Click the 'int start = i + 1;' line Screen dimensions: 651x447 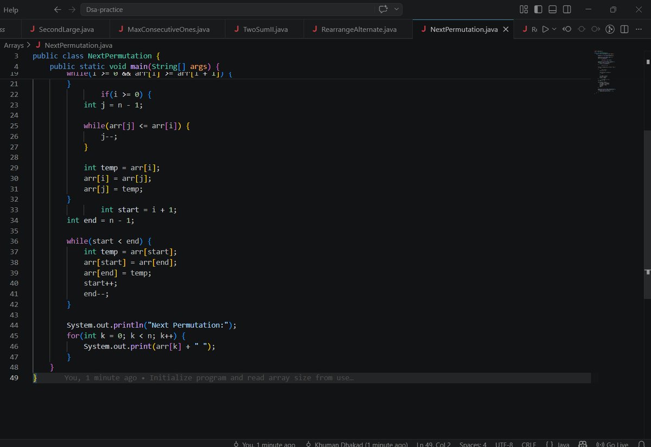click(x=139, y=210)
